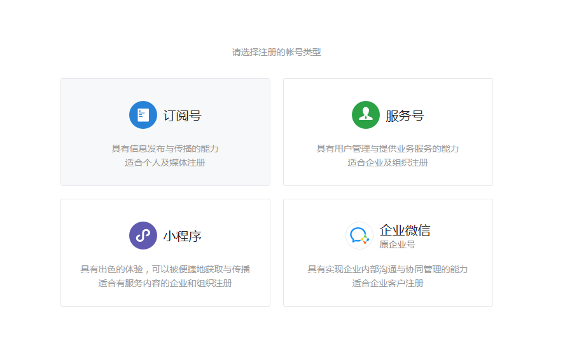Viewport: 565px width, 346px height.
Task: Click the 原企业号 subtitle under 企业微信
Action: [x=397, y=244]
